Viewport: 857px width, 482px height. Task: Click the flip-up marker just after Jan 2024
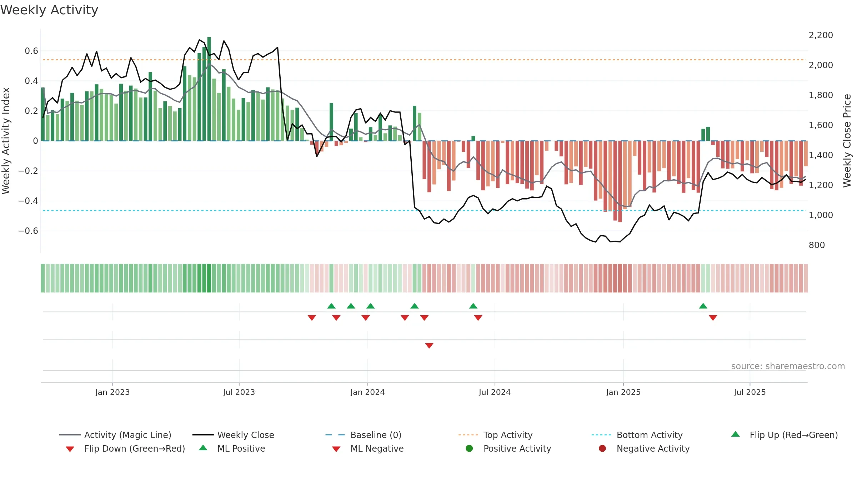371,306
